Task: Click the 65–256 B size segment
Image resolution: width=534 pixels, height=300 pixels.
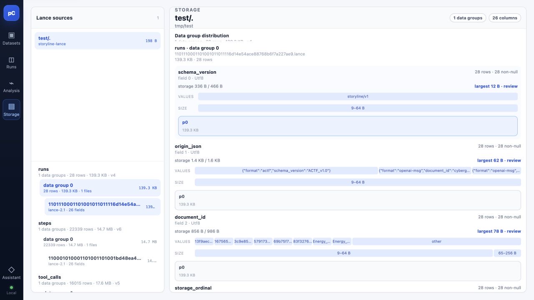Action: point(507,253)
